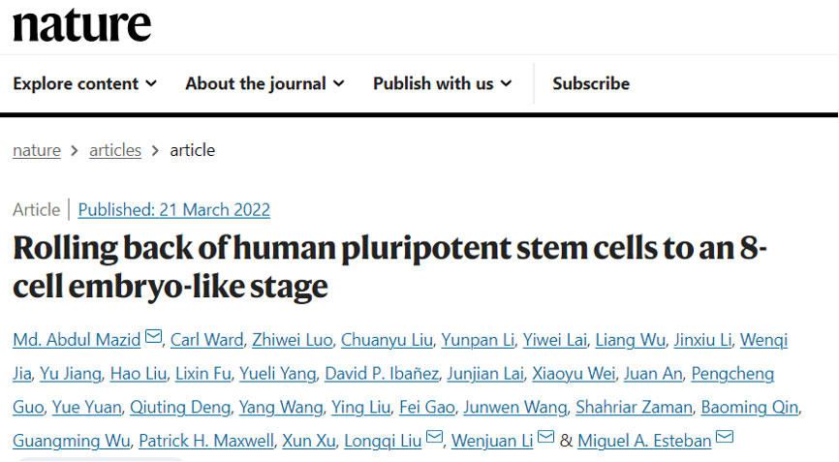Click author Guangming Wu
Image resolution: width=839 pixels, height=462 pixels.
click(x=71, y=441)
